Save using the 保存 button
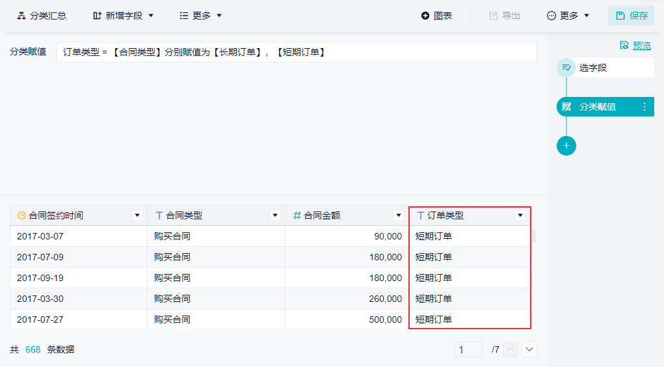 pyautogui.click(x=631, y=16)
